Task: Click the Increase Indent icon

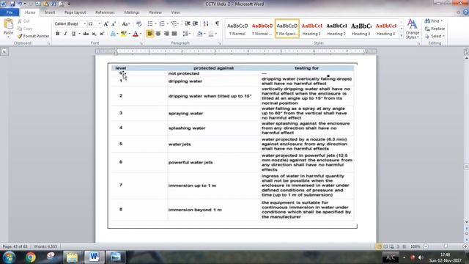Action: pos(196,23)
